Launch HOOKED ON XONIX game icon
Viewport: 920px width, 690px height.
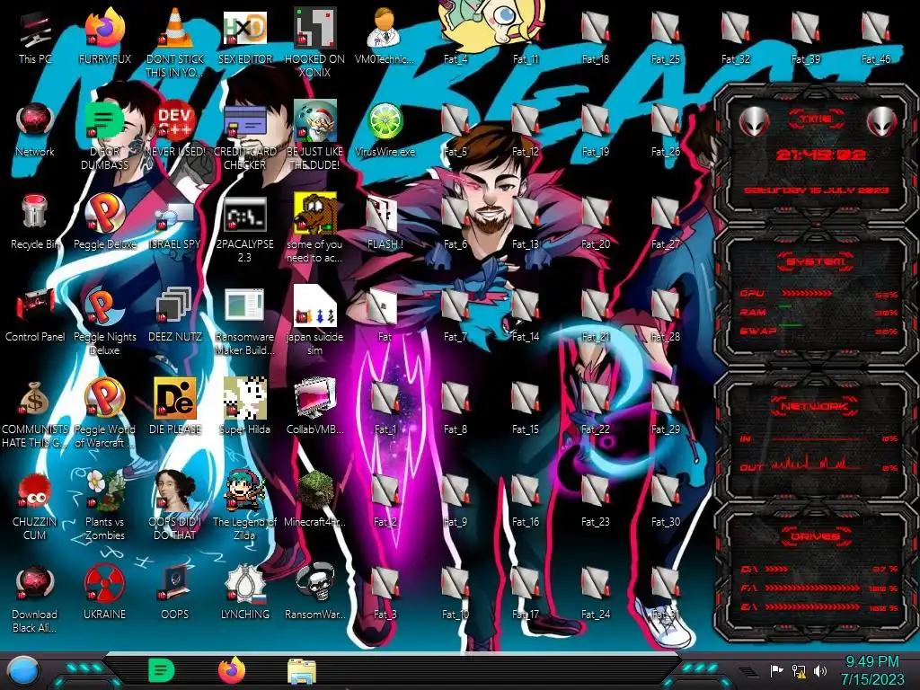click(315, 43)
